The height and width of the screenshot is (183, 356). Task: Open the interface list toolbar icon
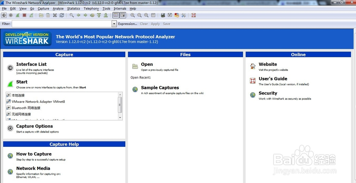click(x=4, y=15)
